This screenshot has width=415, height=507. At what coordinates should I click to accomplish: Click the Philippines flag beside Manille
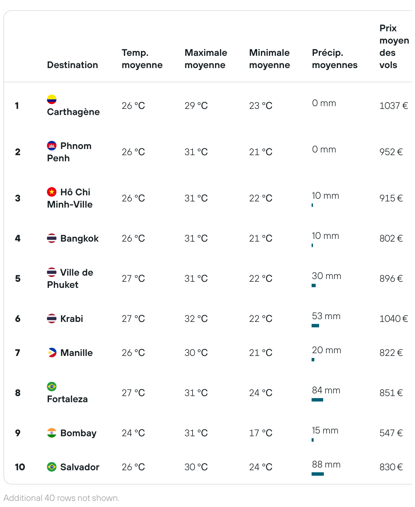[52, 353]
